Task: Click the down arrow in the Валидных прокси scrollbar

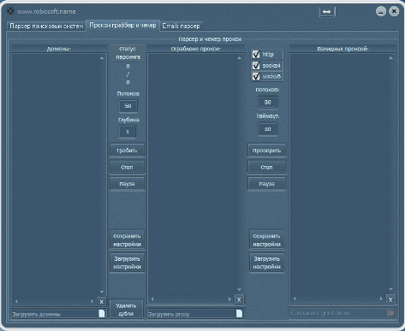Action: [x=390, y=289]
